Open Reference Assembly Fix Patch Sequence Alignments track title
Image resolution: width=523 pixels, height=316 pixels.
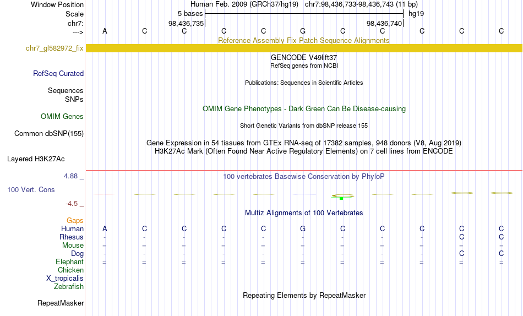pyautogui.click(x=303, y=40)
